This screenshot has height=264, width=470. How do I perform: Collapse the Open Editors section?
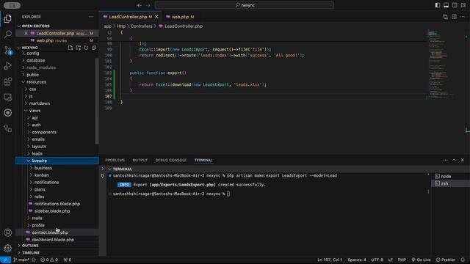click(x=57, y=26)
